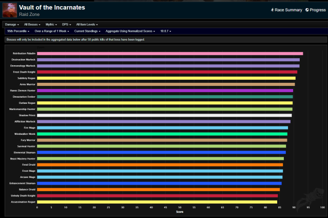
Task: Click the Retribution Paladin pink bar
Action: click(170, 53)
